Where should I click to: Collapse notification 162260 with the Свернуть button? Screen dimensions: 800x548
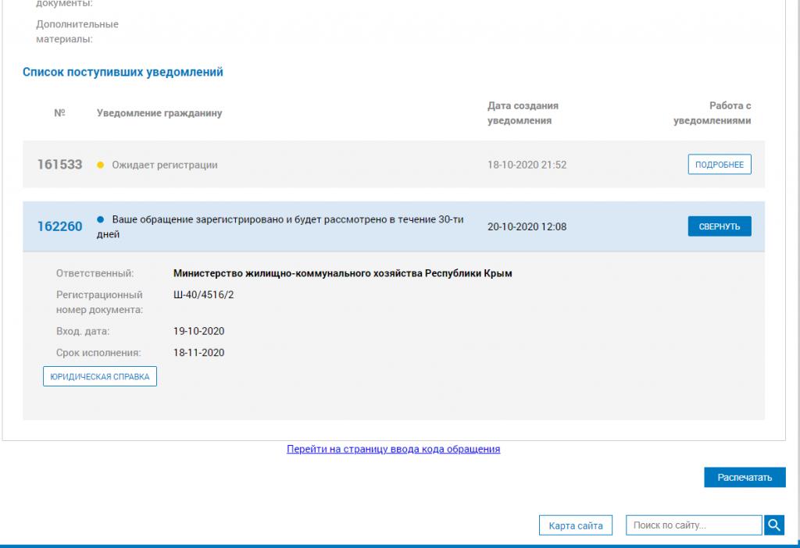pyautogui.click(x=719, y=226)
